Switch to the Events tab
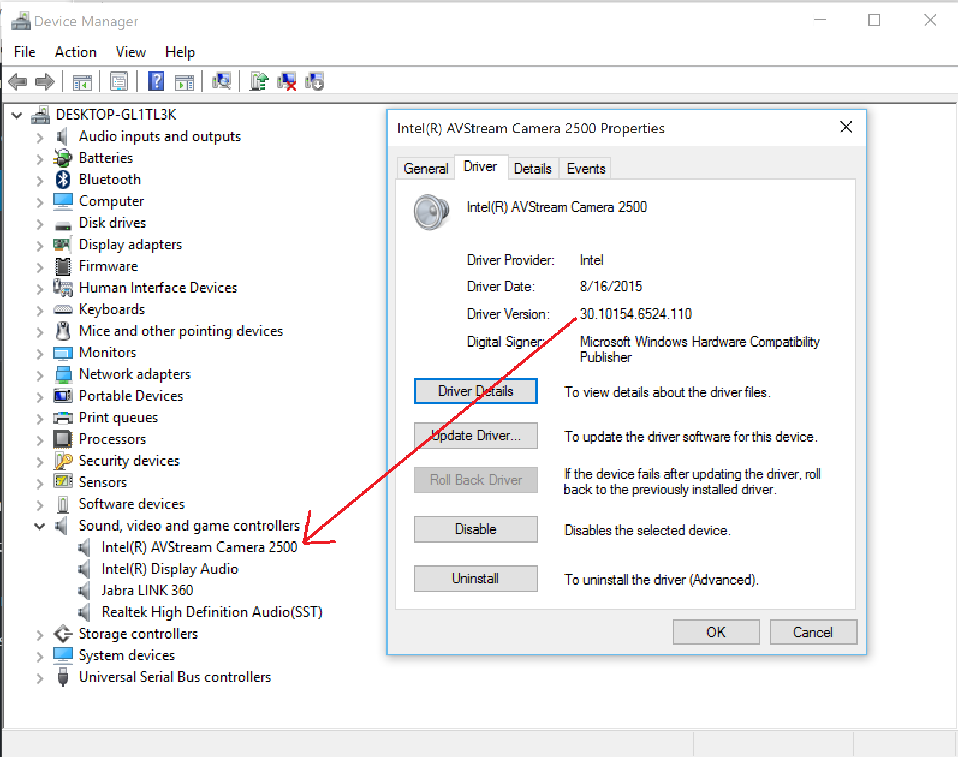Viewport: 958px width, 757px height. pos(586,168)
